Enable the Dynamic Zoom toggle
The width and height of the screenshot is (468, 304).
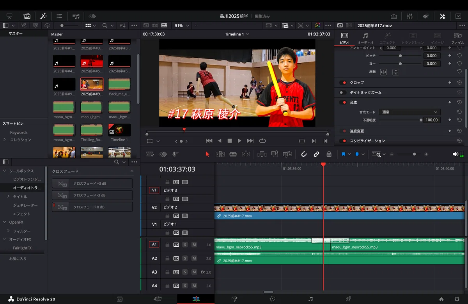[x=343, y=92]
